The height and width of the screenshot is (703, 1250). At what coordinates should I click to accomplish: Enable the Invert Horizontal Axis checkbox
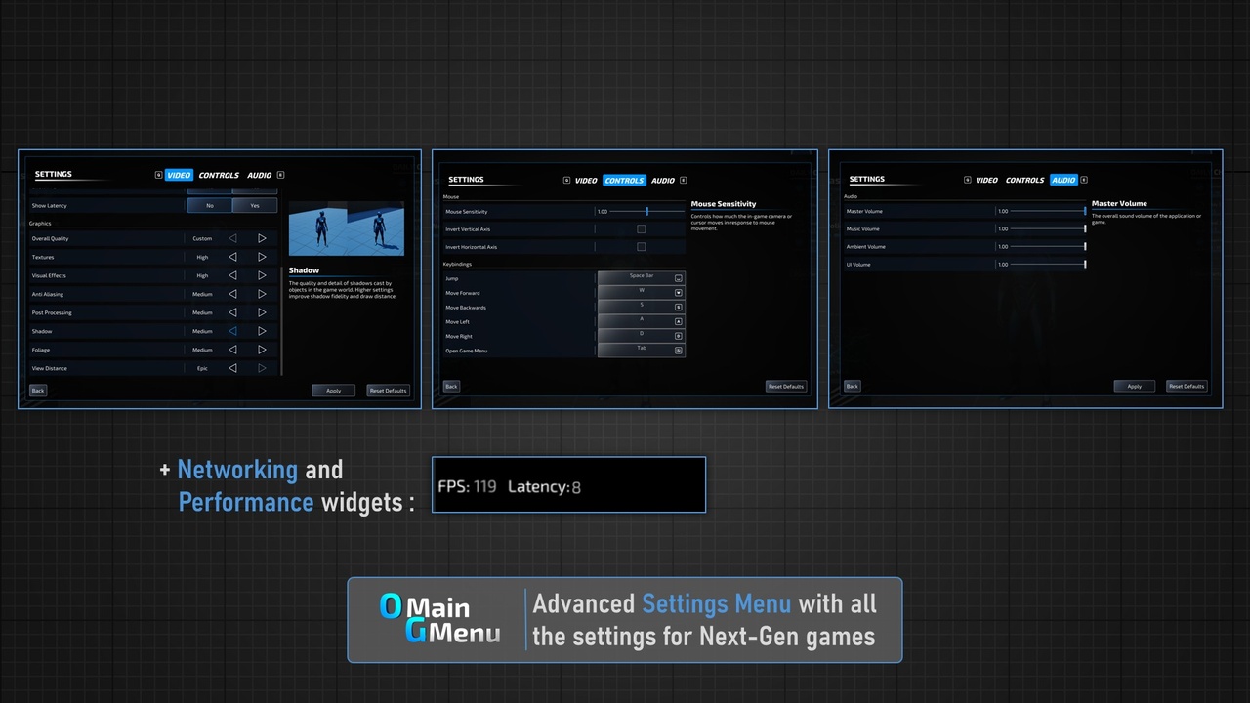(x=641, y=246)
